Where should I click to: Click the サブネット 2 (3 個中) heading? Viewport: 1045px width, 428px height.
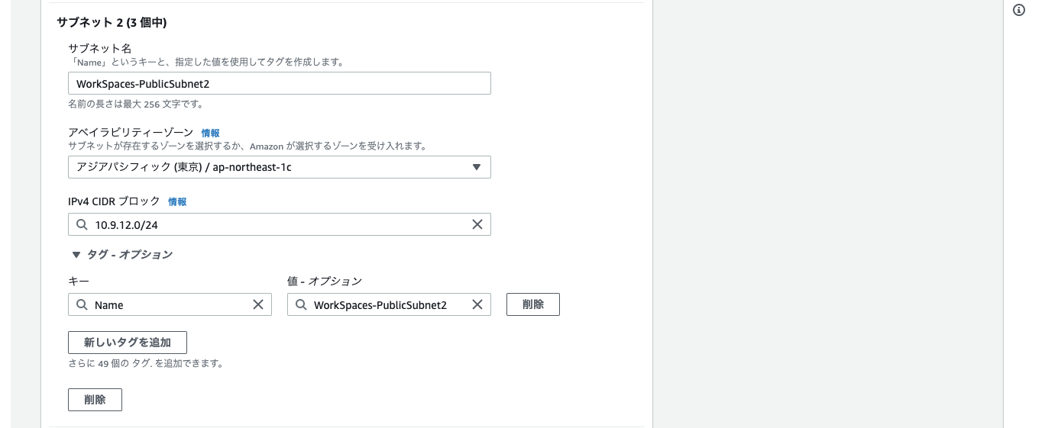112,23
